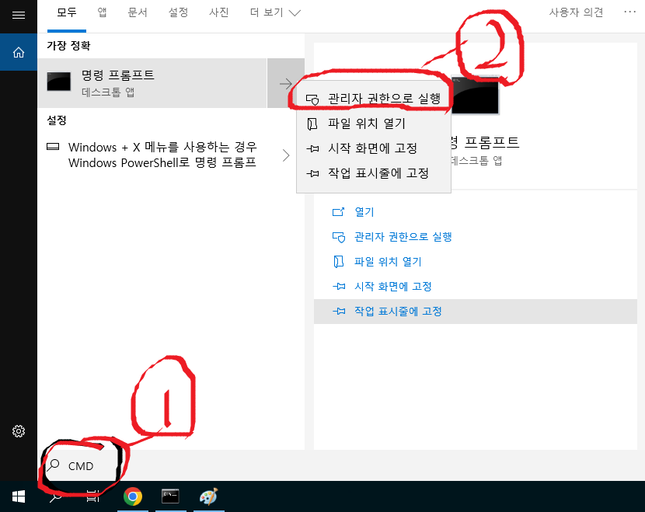Click the Start button on the taskbar
This screenshot has height=512, width=645.
[x=17, y=496]
